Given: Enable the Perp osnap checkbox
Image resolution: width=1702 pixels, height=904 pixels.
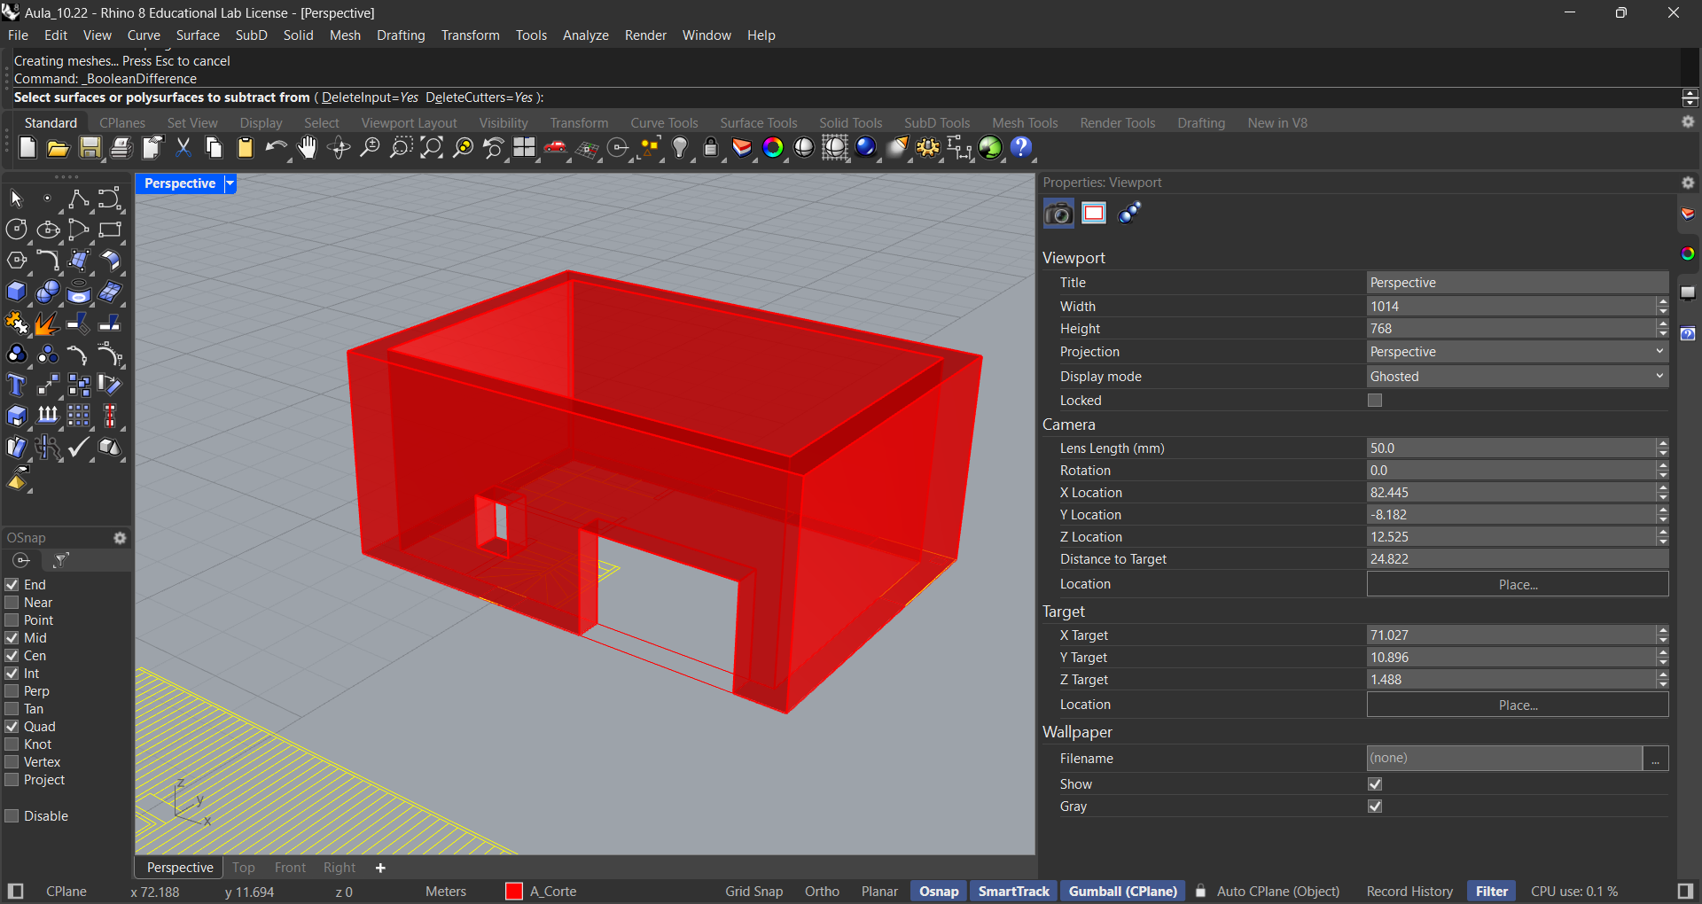Looking at the screenshot, I should pos(12,691).
